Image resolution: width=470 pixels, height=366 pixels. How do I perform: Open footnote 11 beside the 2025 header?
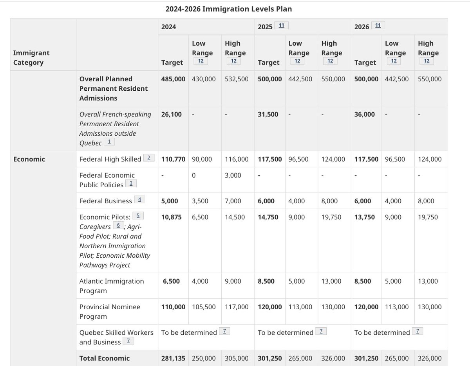pyautogui.click(x=282, y=25)
